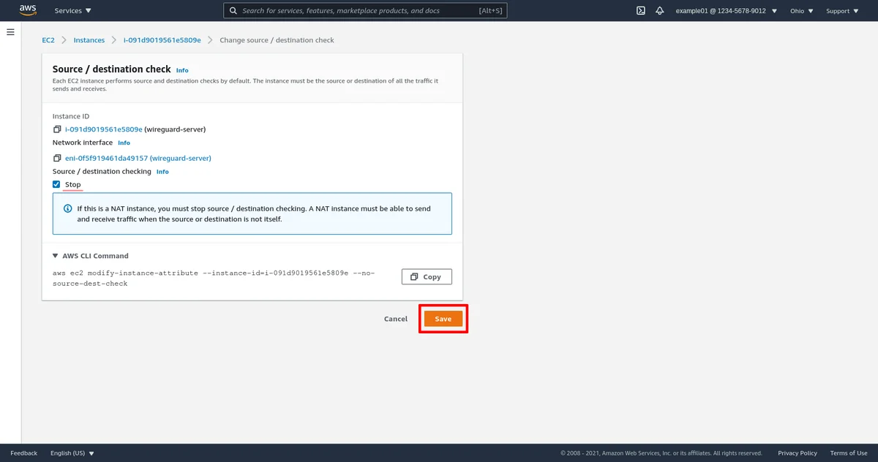Click Info next to Source / destination check heading
Screen dimensions: 878x462
tap(182, 70)
